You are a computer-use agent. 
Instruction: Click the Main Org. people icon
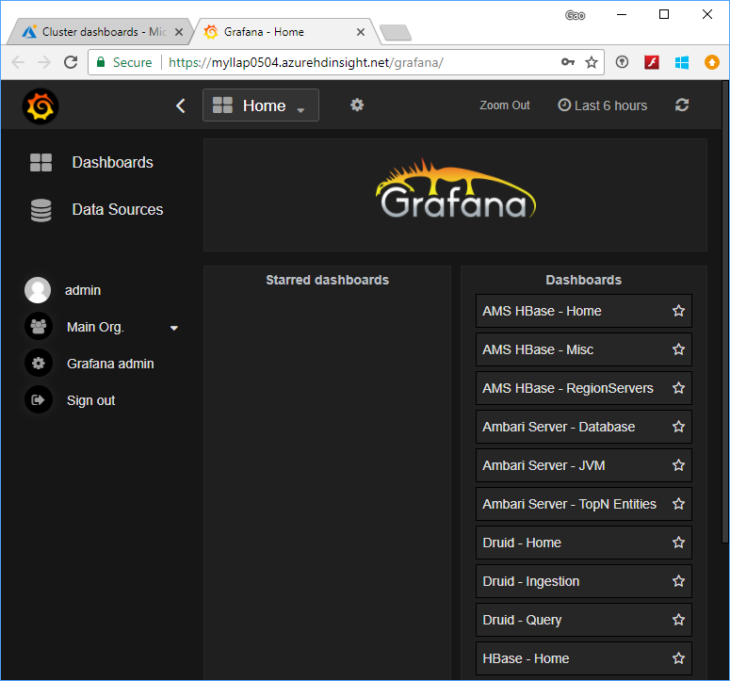pos(39,326)
